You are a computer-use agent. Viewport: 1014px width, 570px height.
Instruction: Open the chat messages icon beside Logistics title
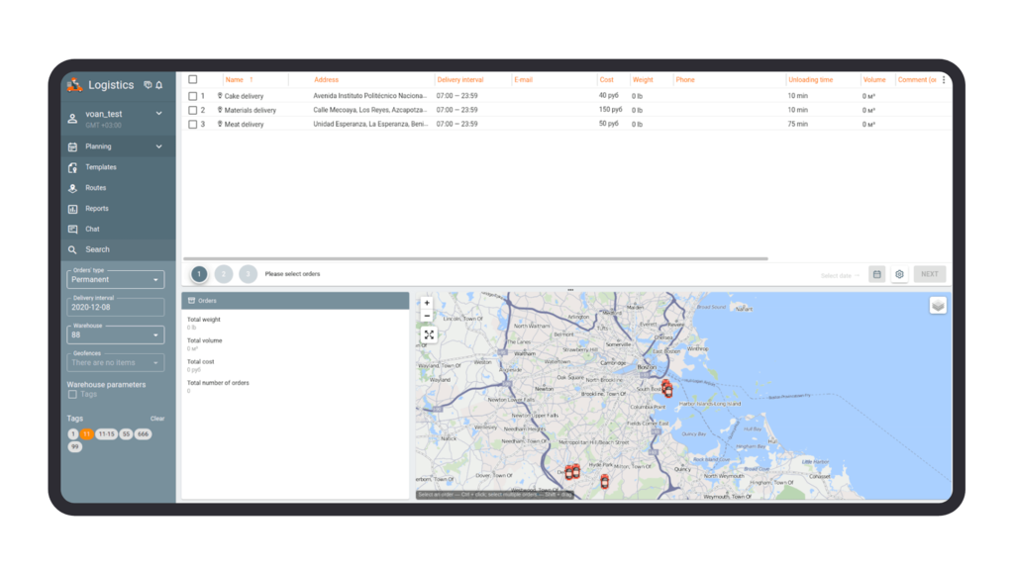(148, 85)
